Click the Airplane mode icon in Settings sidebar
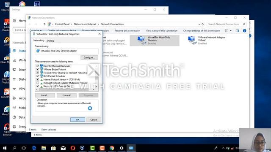The height and width of the screenshot is (152, 271). (14, 98)
